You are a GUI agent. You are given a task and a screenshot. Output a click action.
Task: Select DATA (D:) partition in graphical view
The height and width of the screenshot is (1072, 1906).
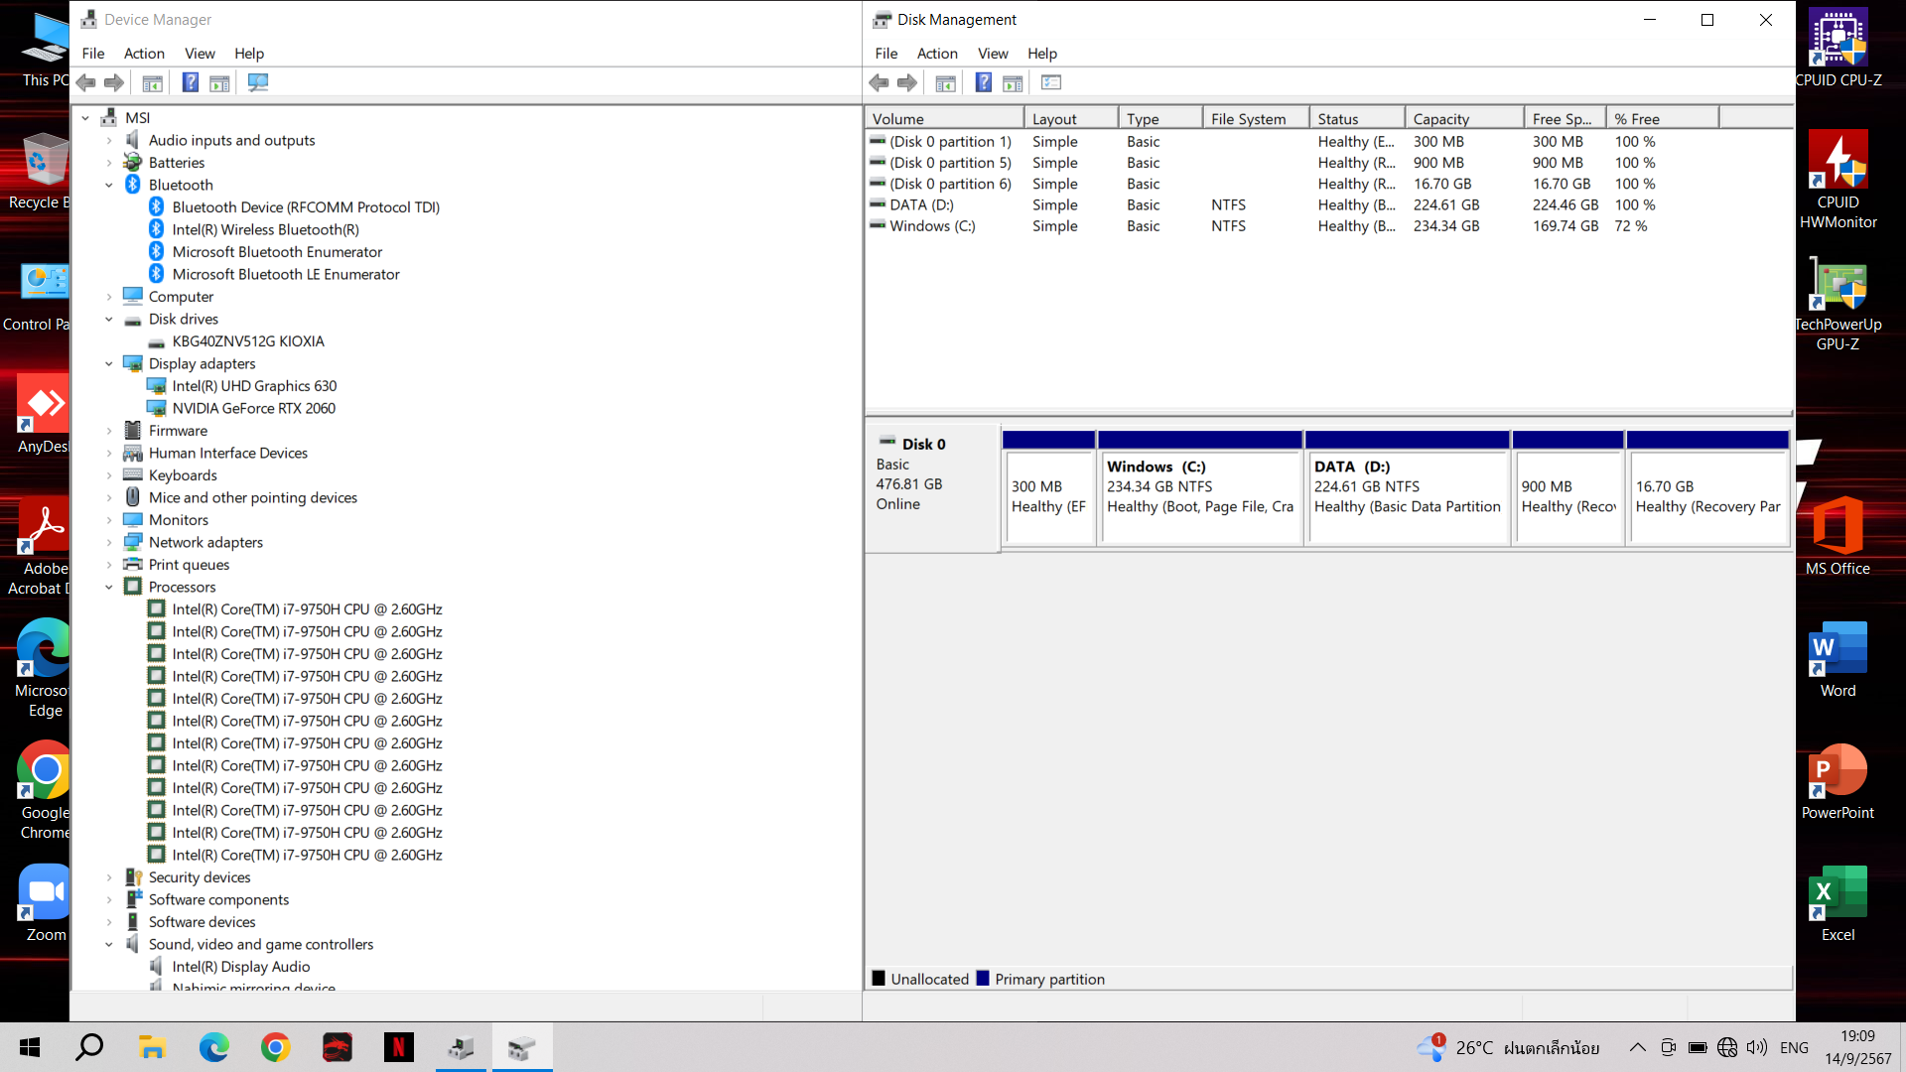coord(1408,488)
